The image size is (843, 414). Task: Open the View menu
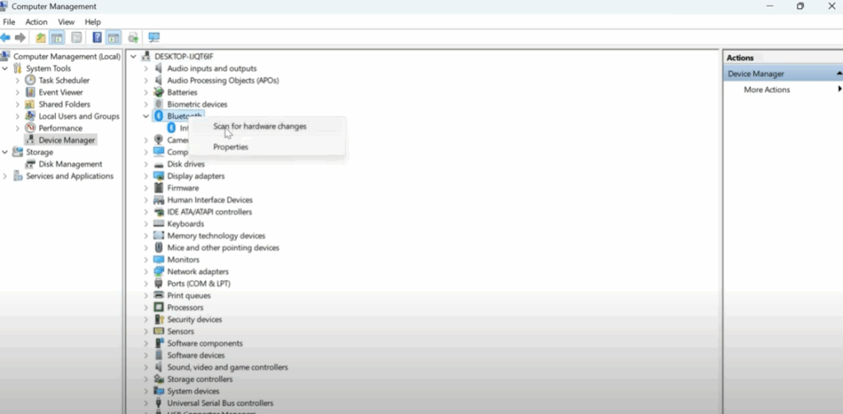tap(66, 22)
